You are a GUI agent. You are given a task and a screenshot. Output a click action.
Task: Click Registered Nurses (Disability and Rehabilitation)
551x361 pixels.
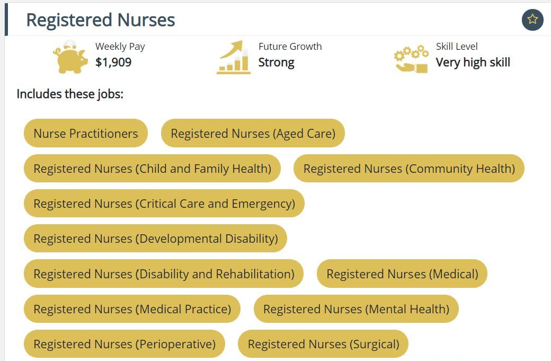(x=164, y=274)
